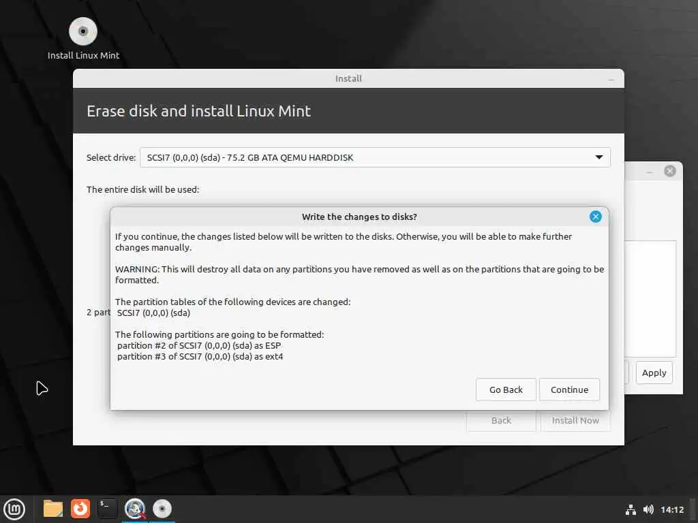Screen dimensions: 698x523
Task: Click Apply in the background window
Action: pos(654,373)
